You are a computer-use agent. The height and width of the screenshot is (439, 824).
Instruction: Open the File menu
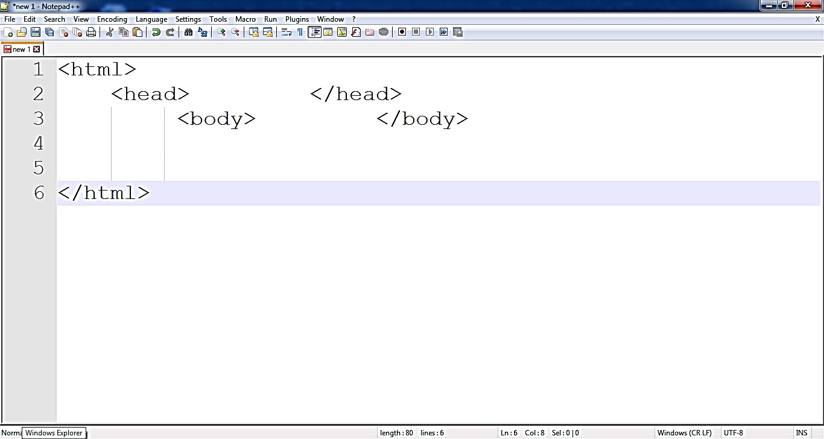click(x=10, y=19)
